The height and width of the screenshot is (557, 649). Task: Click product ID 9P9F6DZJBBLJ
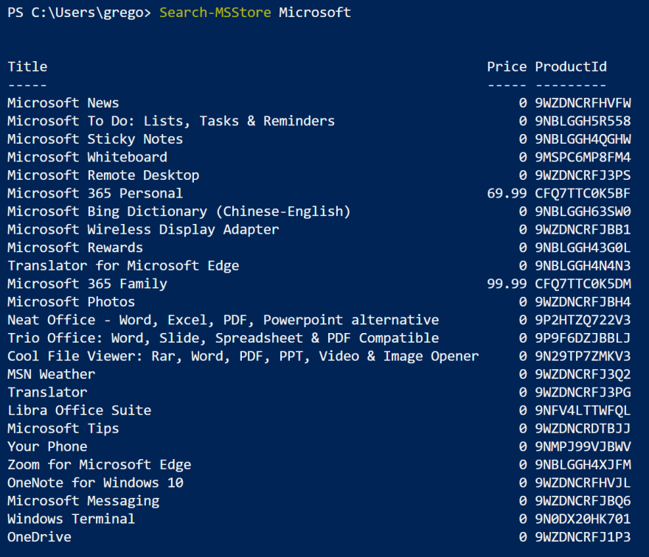[x=583, y=338]
